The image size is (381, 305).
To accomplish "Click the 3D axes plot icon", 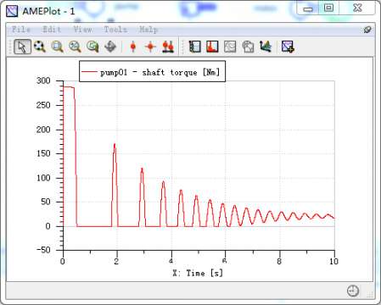I will (266, 47).
